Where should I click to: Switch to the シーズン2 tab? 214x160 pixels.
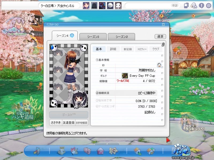pyautogui.click(x=121, y=37)
